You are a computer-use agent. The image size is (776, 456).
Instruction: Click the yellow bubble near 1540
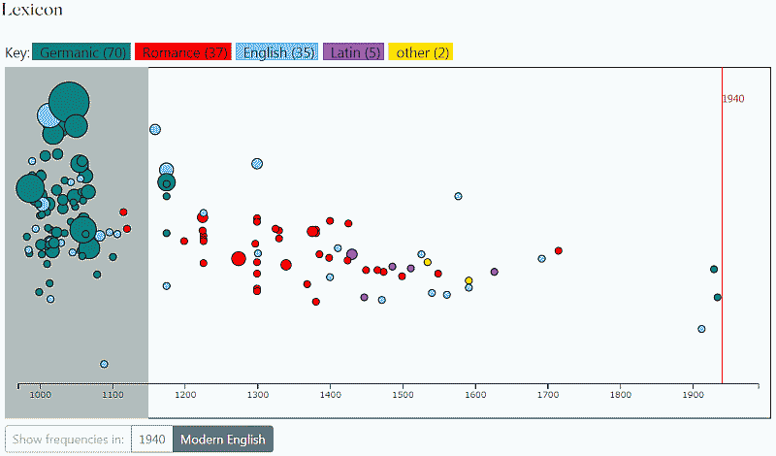(427, 262)
